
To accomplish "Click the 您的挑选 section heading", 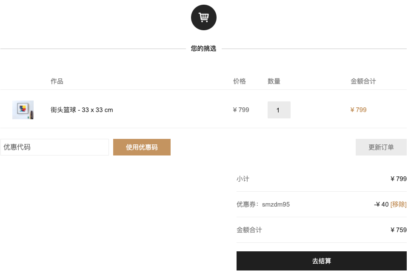I will (x=203, y=48).
